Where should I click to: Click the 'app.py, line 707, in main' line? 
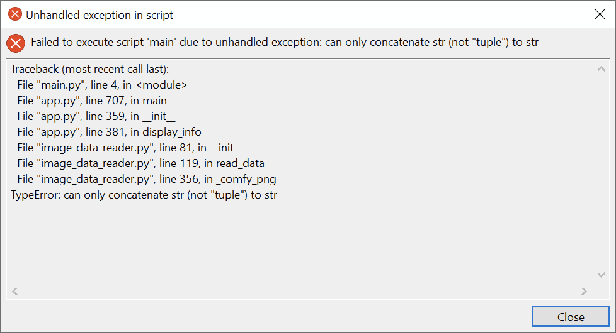click(92, 101)
